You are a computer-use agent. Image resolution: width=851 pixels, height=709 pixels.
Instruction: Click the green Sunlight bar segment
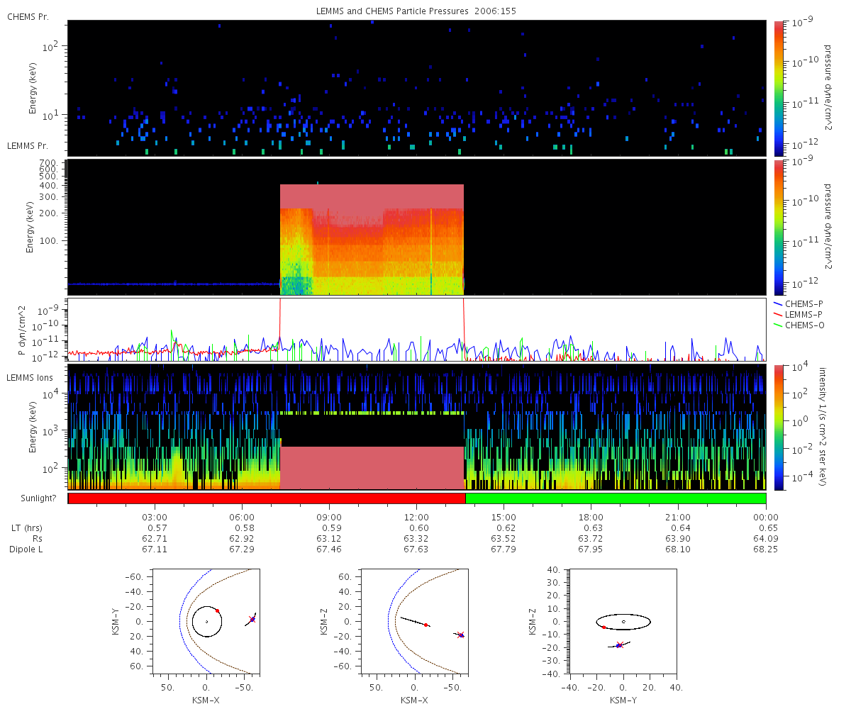(616, 498)
